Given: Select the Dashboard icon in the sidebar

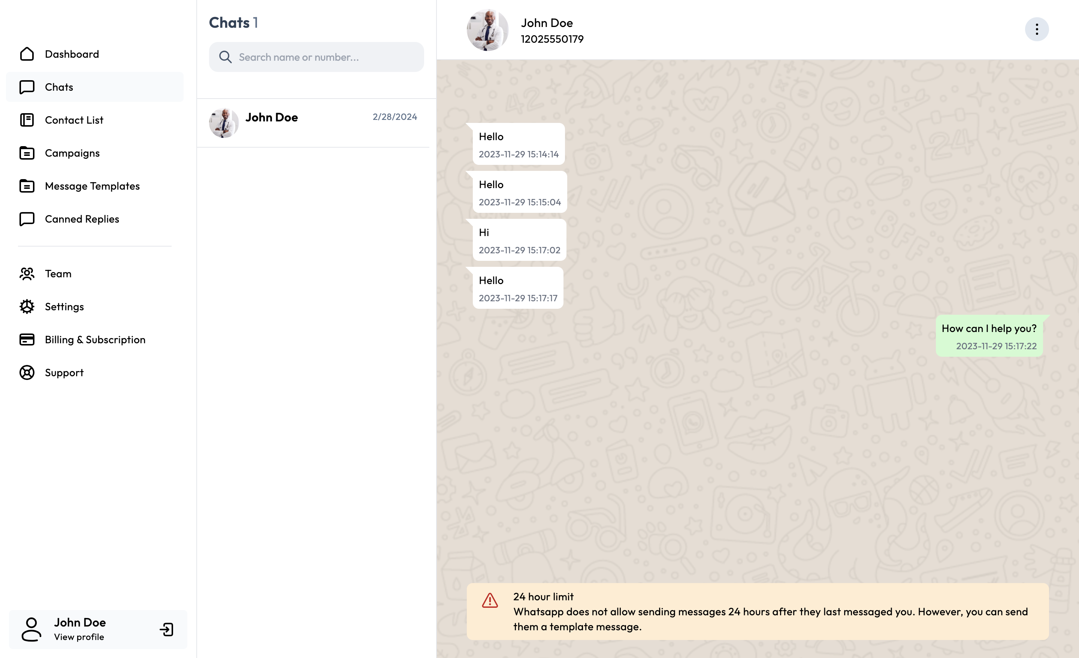Looking at the screenshot, I should coord(27,54).
